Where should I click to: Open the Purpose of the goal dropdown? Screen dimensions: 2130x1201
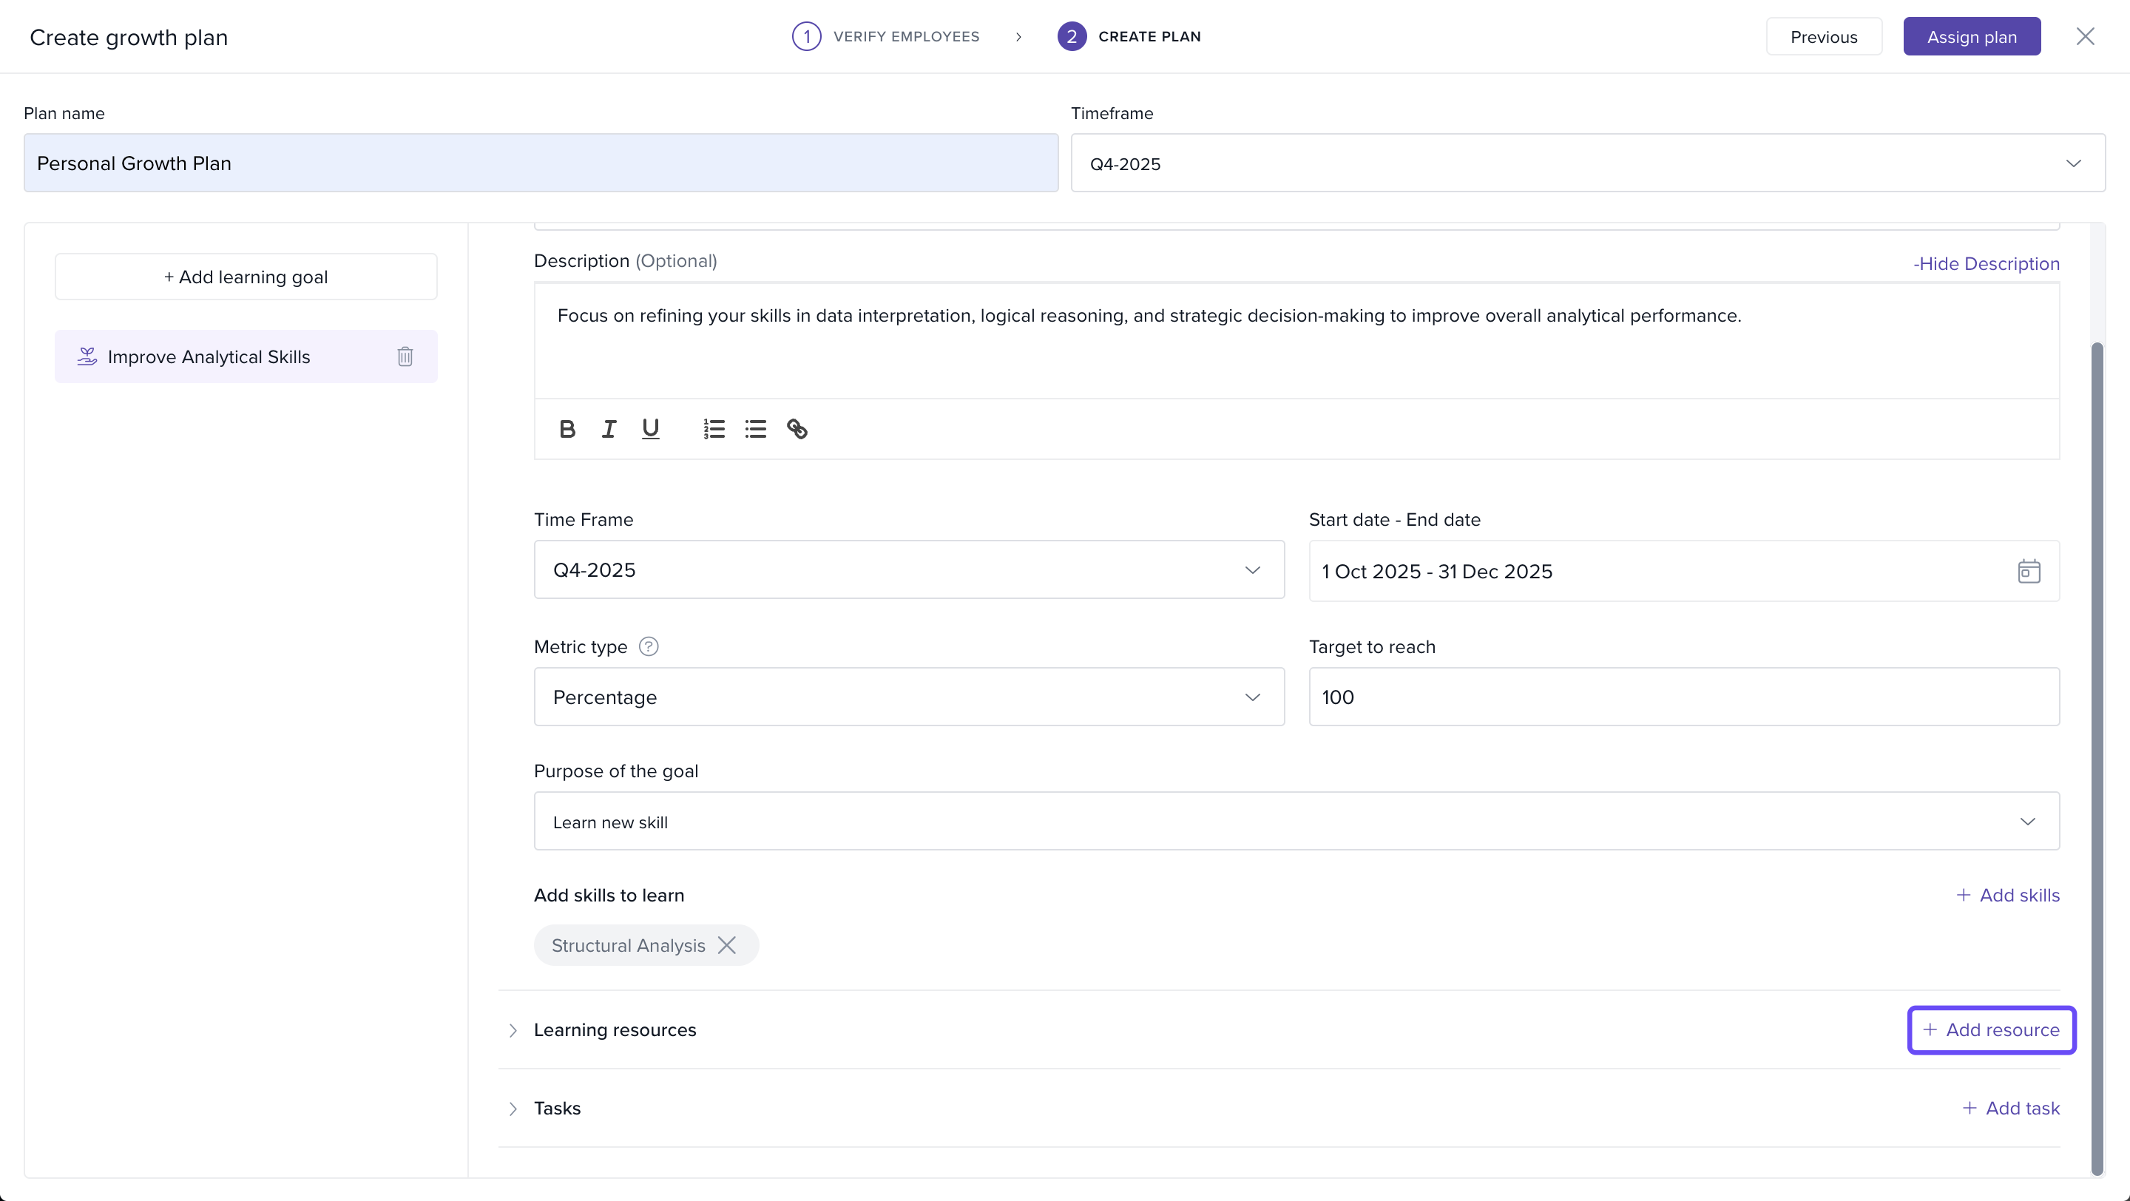click(1296, 822)
